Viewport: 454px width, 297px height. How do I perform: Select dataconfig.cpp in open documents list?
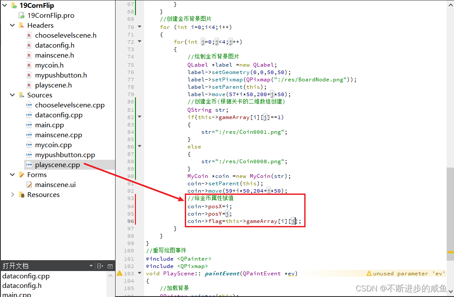tap(26, 276)
